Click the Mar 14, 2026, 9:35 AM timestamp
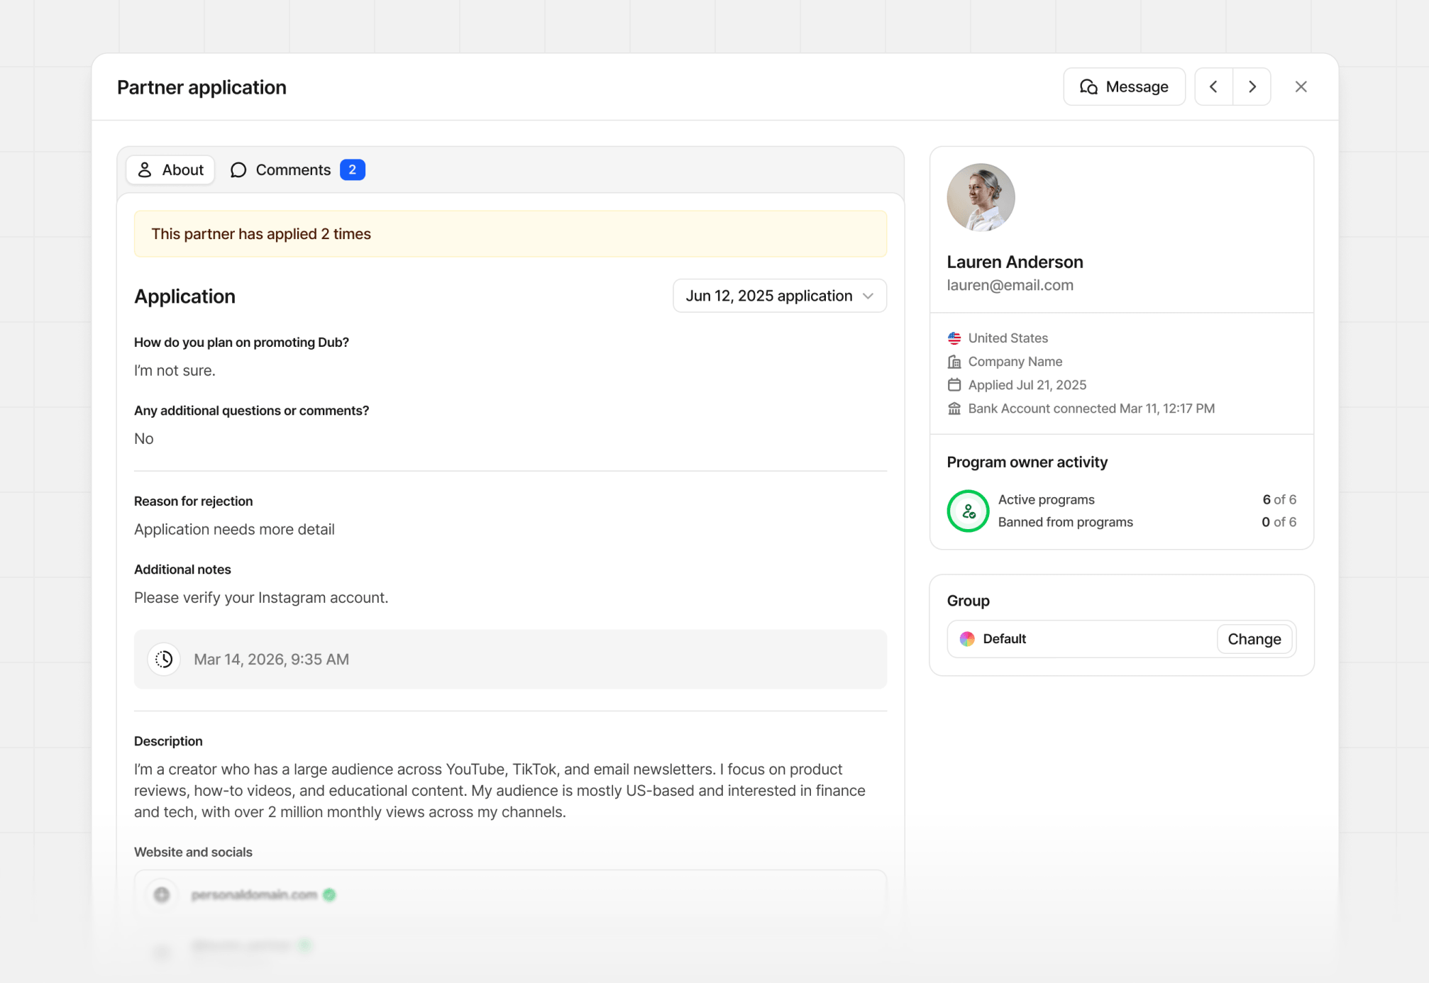 tap(271, 660)
